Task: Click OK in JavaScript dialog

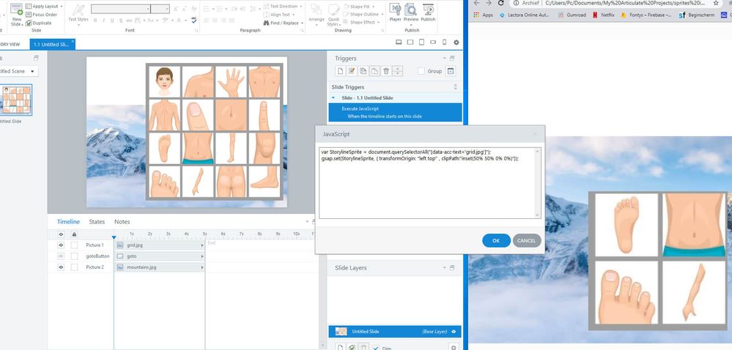Action: pyautogui.click(x=496, y=241)
